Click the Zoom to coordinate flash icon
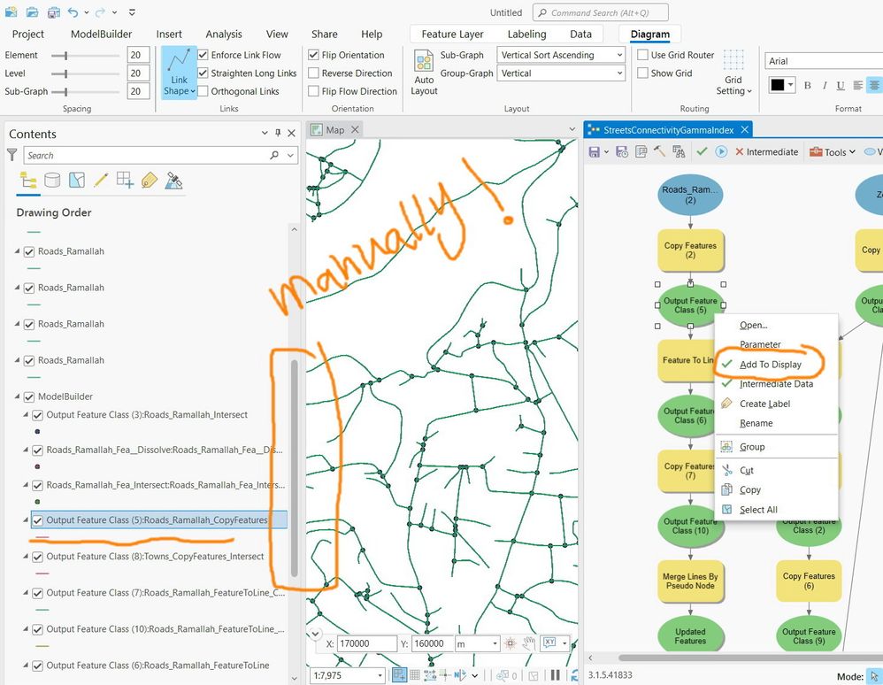Image resolution: width=883 pixels, height=685 pixels. 511,643
